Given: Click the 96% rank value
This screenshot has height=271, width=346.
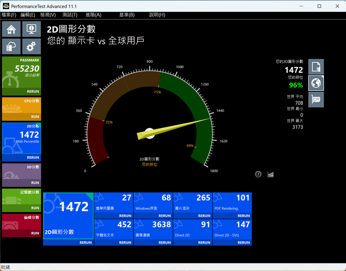Looking at the screenshot, I should click(296, 85).
